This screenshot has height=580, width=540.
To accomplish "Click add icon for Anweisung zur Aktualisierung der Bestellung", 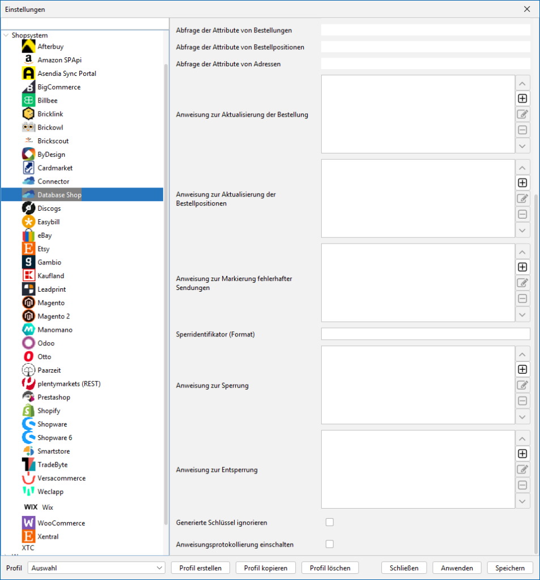I will tap(522, 99).
